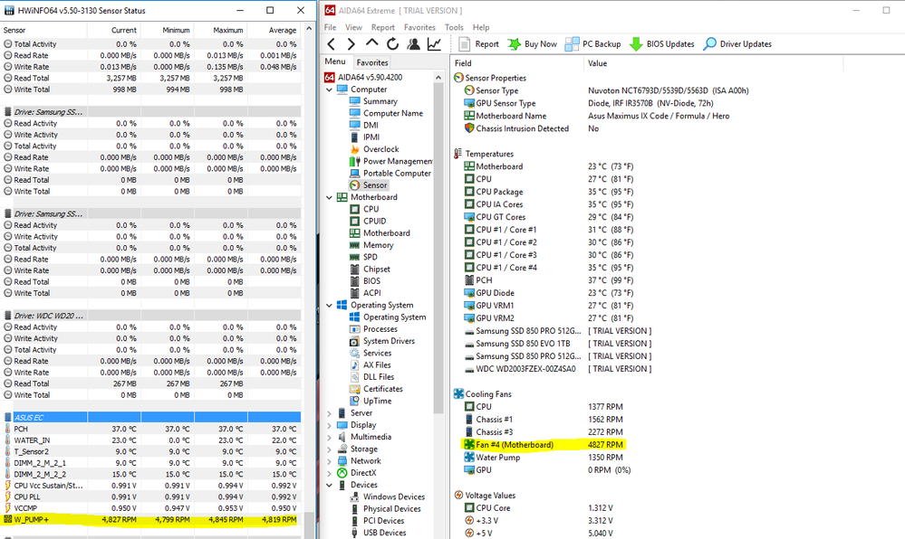This screenshot has width=905, height=539.
Task: Select the W_PUMP+ row in HWiNFO
Action: [150, 519]
